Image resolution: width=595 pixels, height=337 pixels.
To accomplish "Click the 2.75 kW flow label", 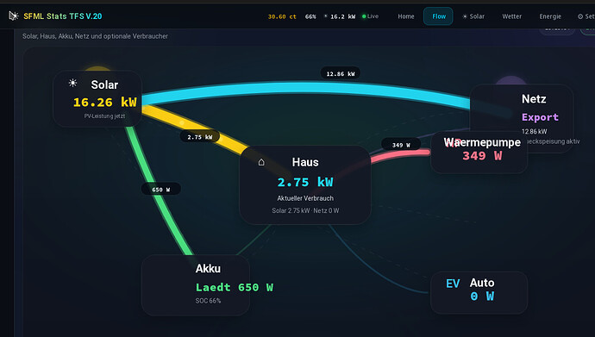I will (199, 137).
